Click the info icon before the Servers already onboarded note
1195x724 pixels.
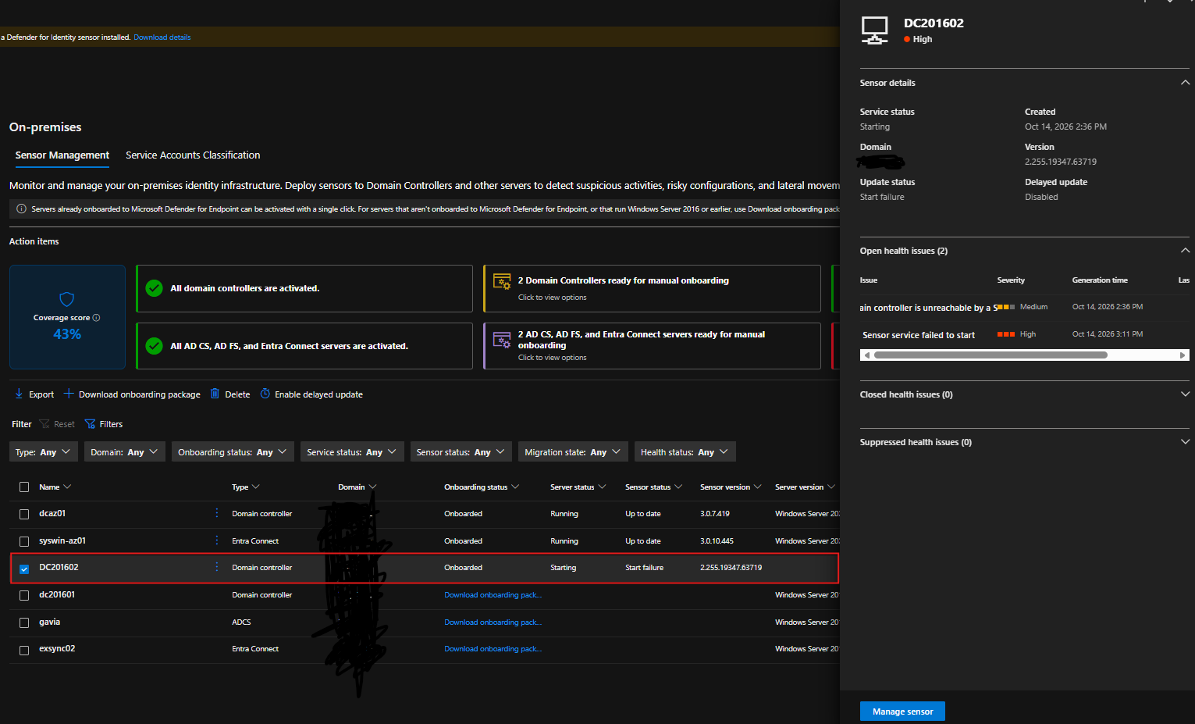point(22,209)
